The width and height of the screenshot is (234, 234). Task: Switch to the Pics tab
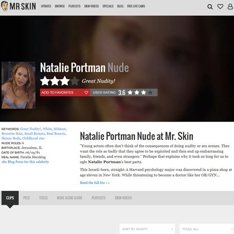coord(26,198)
